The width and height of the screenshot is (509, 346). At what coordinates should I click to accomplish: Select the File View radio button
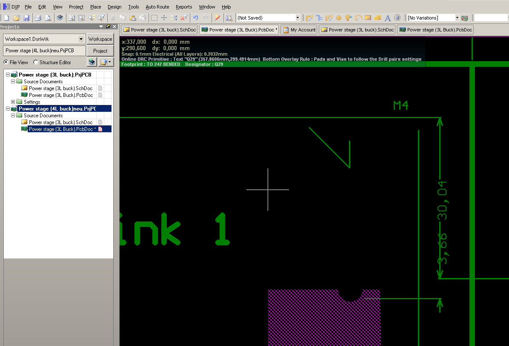point(6,62)
